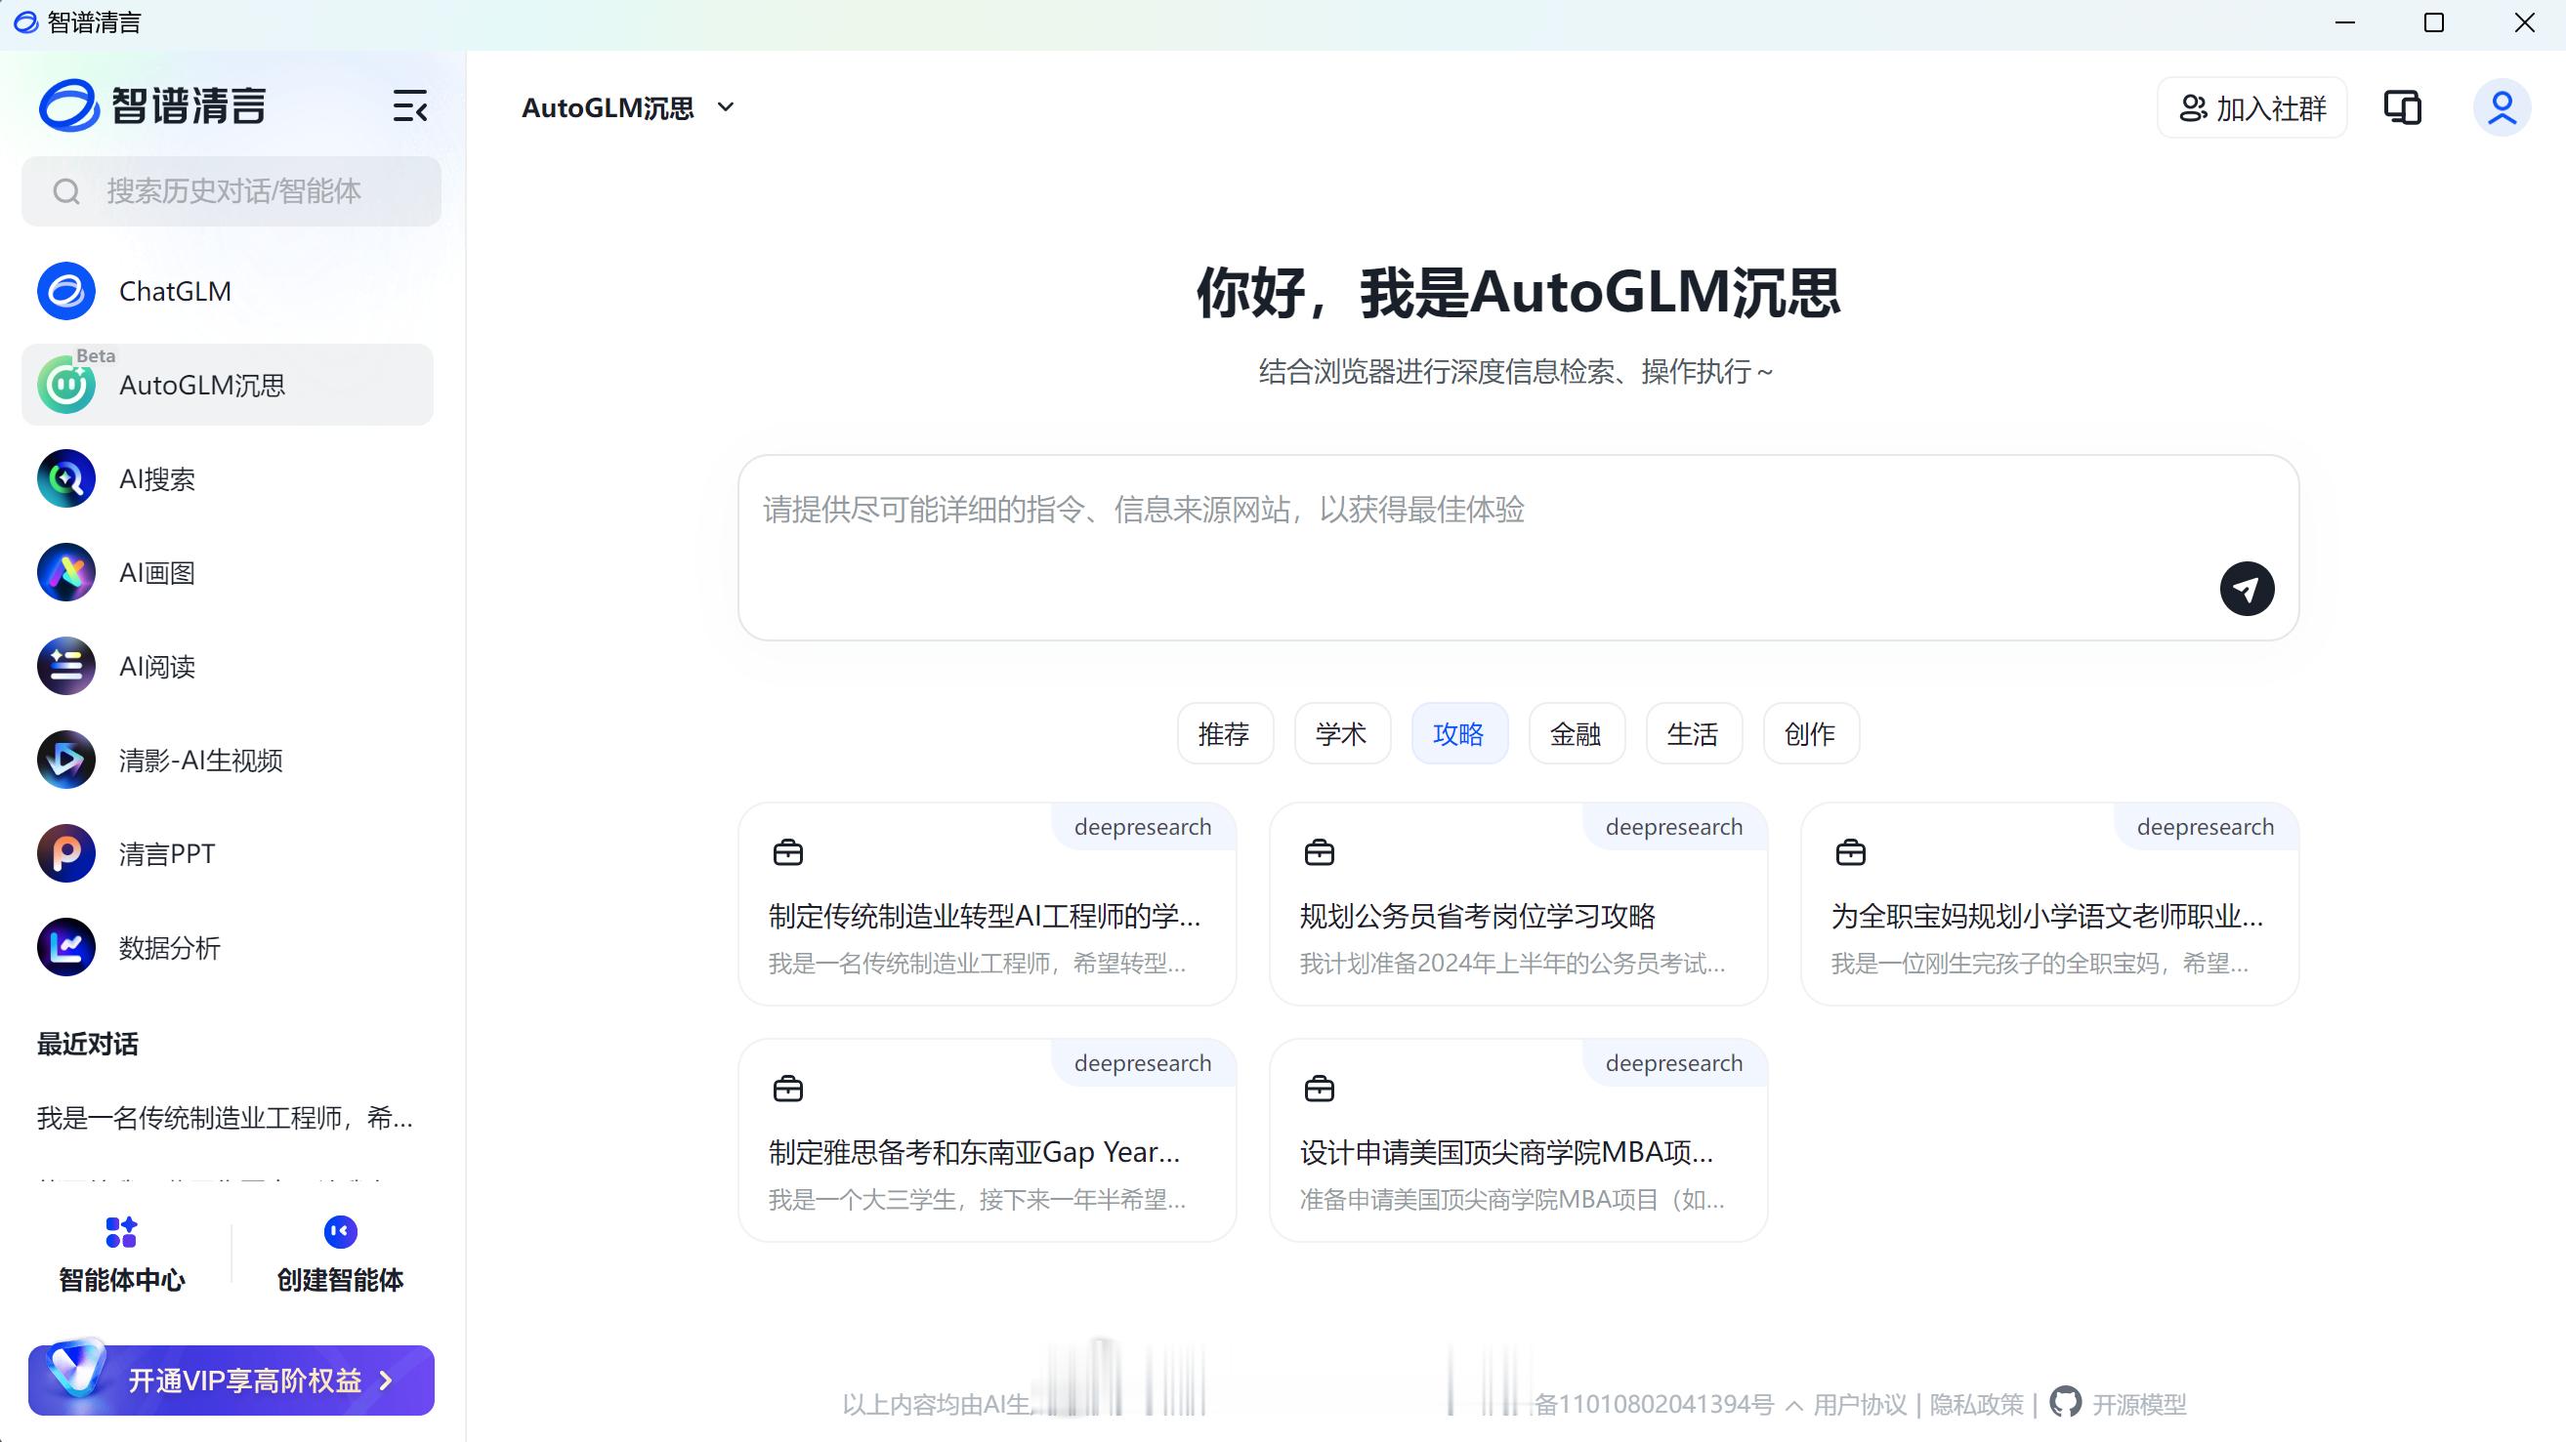Select the 创作 category tab

click(1810, 734)
